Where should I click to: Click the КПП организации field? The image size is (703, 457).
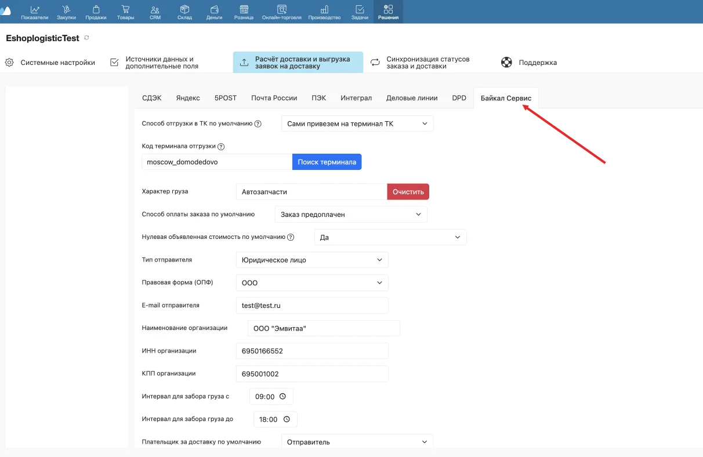click(x=312, y=373)
